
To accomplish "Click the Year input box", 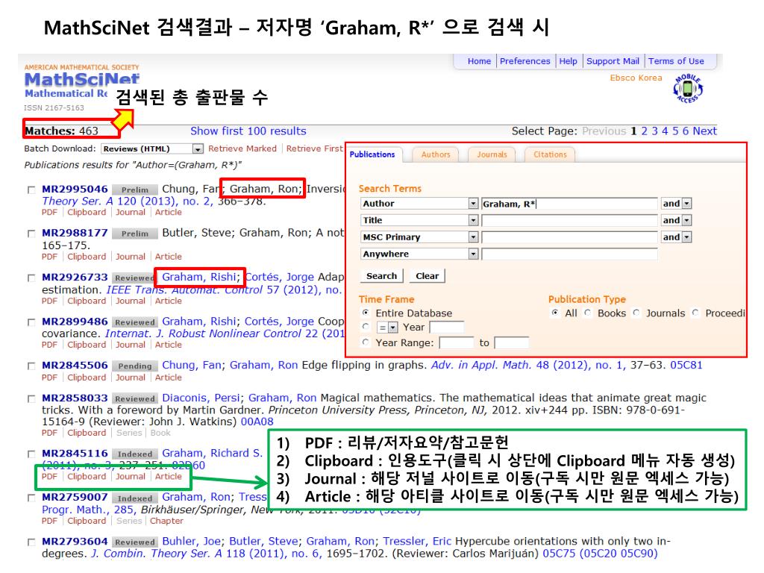I will (446, 328).
